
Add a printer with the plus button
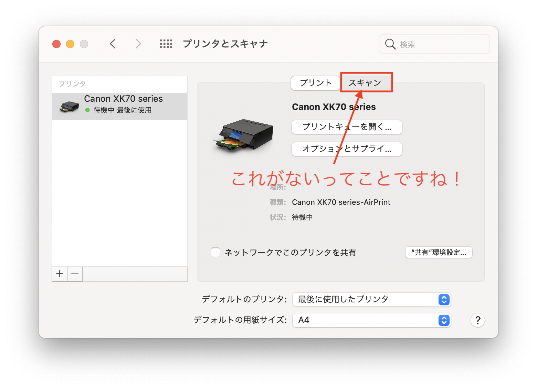60,274
